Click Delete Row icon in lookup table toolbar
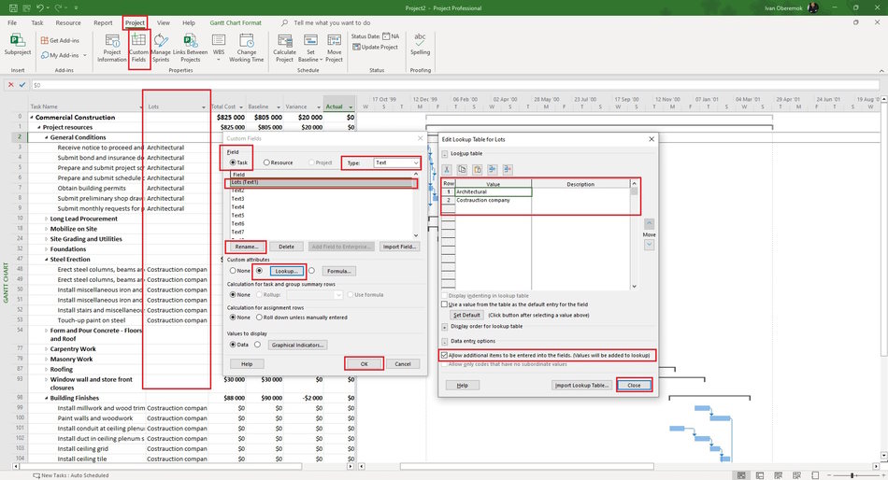This screenshot has width=888, height=480. coord(508,169)
